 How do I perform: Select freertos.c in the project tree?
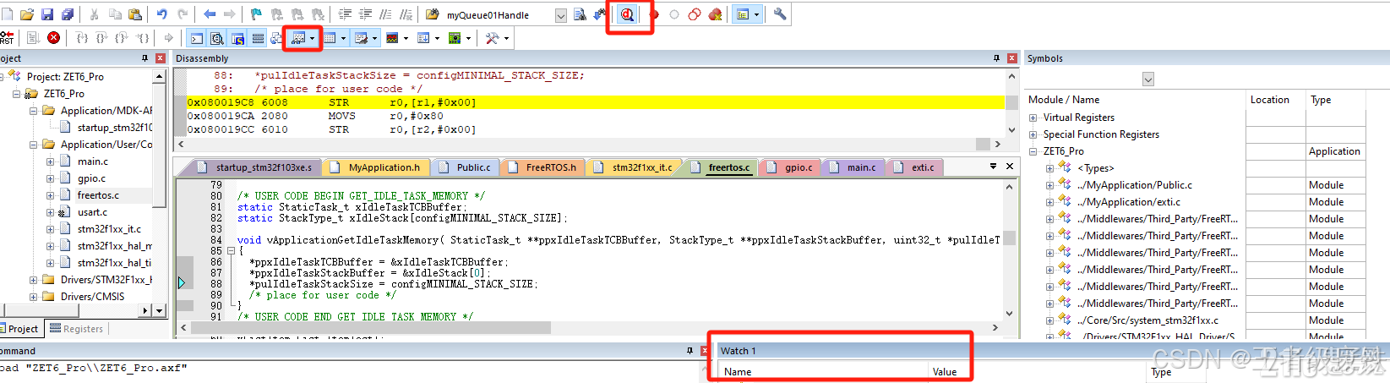(98, 195)
